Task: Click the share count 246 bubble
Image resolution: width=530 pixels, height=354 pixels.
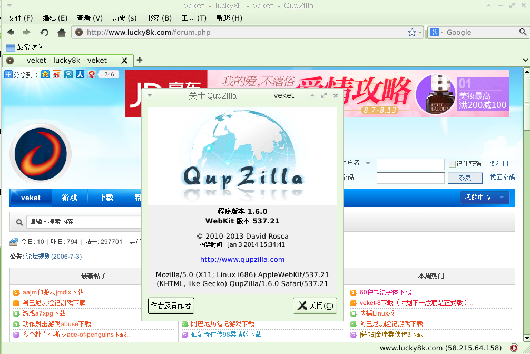Action: [109, 74]
